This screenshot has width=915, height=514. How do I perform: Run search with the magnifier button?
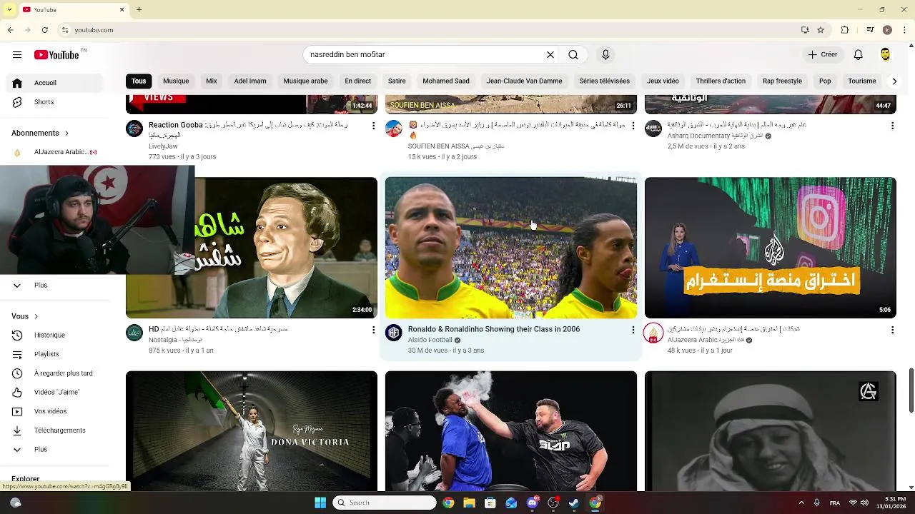tap(573, 54)
